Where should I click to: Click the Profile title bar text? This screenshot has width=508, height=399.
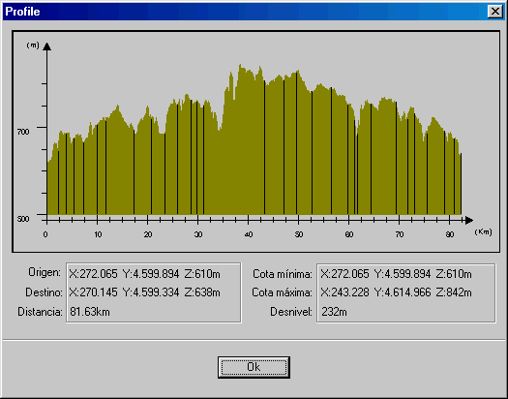22,12
